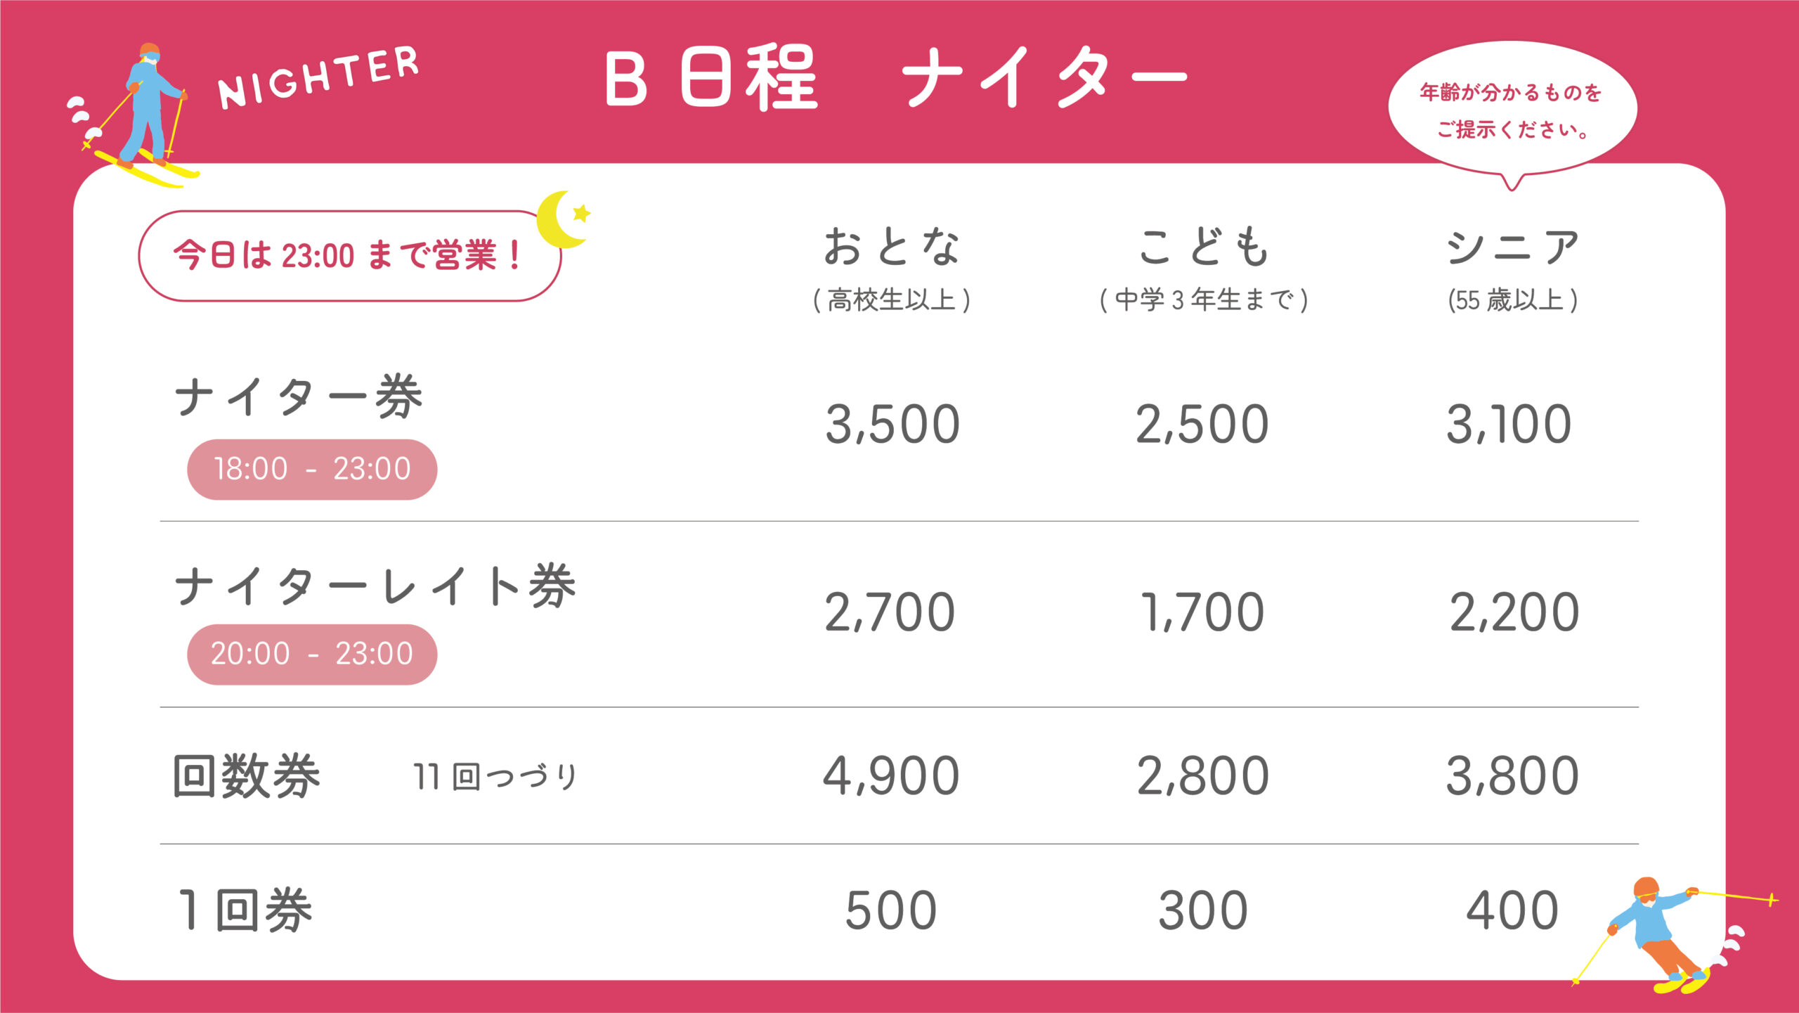This screenshot has height=1013, width=1799.
Task: Click the ナイター券 row label
Action: (299, 397)
